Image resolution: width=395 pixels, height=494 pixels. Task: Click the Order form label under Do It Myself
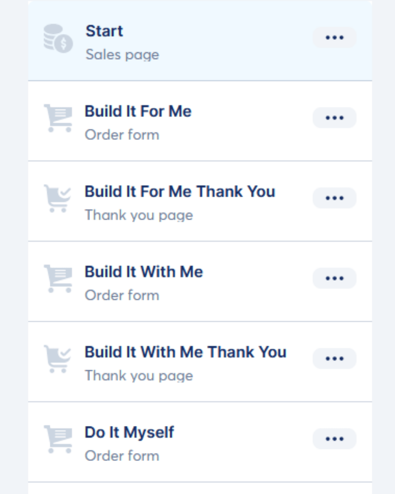122,456
